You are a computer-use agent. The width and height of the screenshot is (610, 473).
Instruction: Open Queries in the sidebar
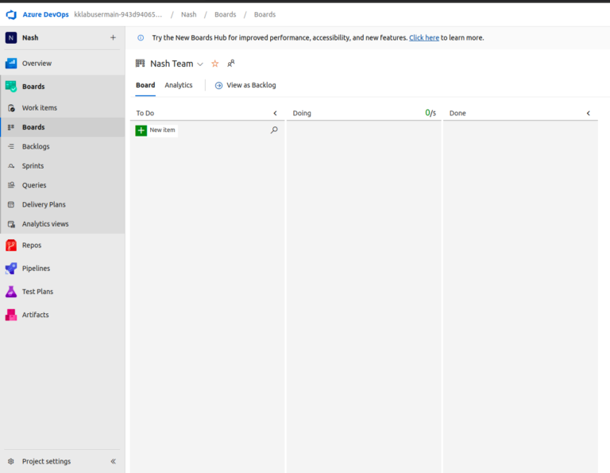click(x=34, y=185)
